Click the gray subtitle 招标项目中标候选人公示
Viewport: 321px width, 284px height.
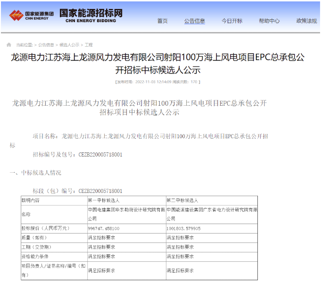(x=140, y=112)
